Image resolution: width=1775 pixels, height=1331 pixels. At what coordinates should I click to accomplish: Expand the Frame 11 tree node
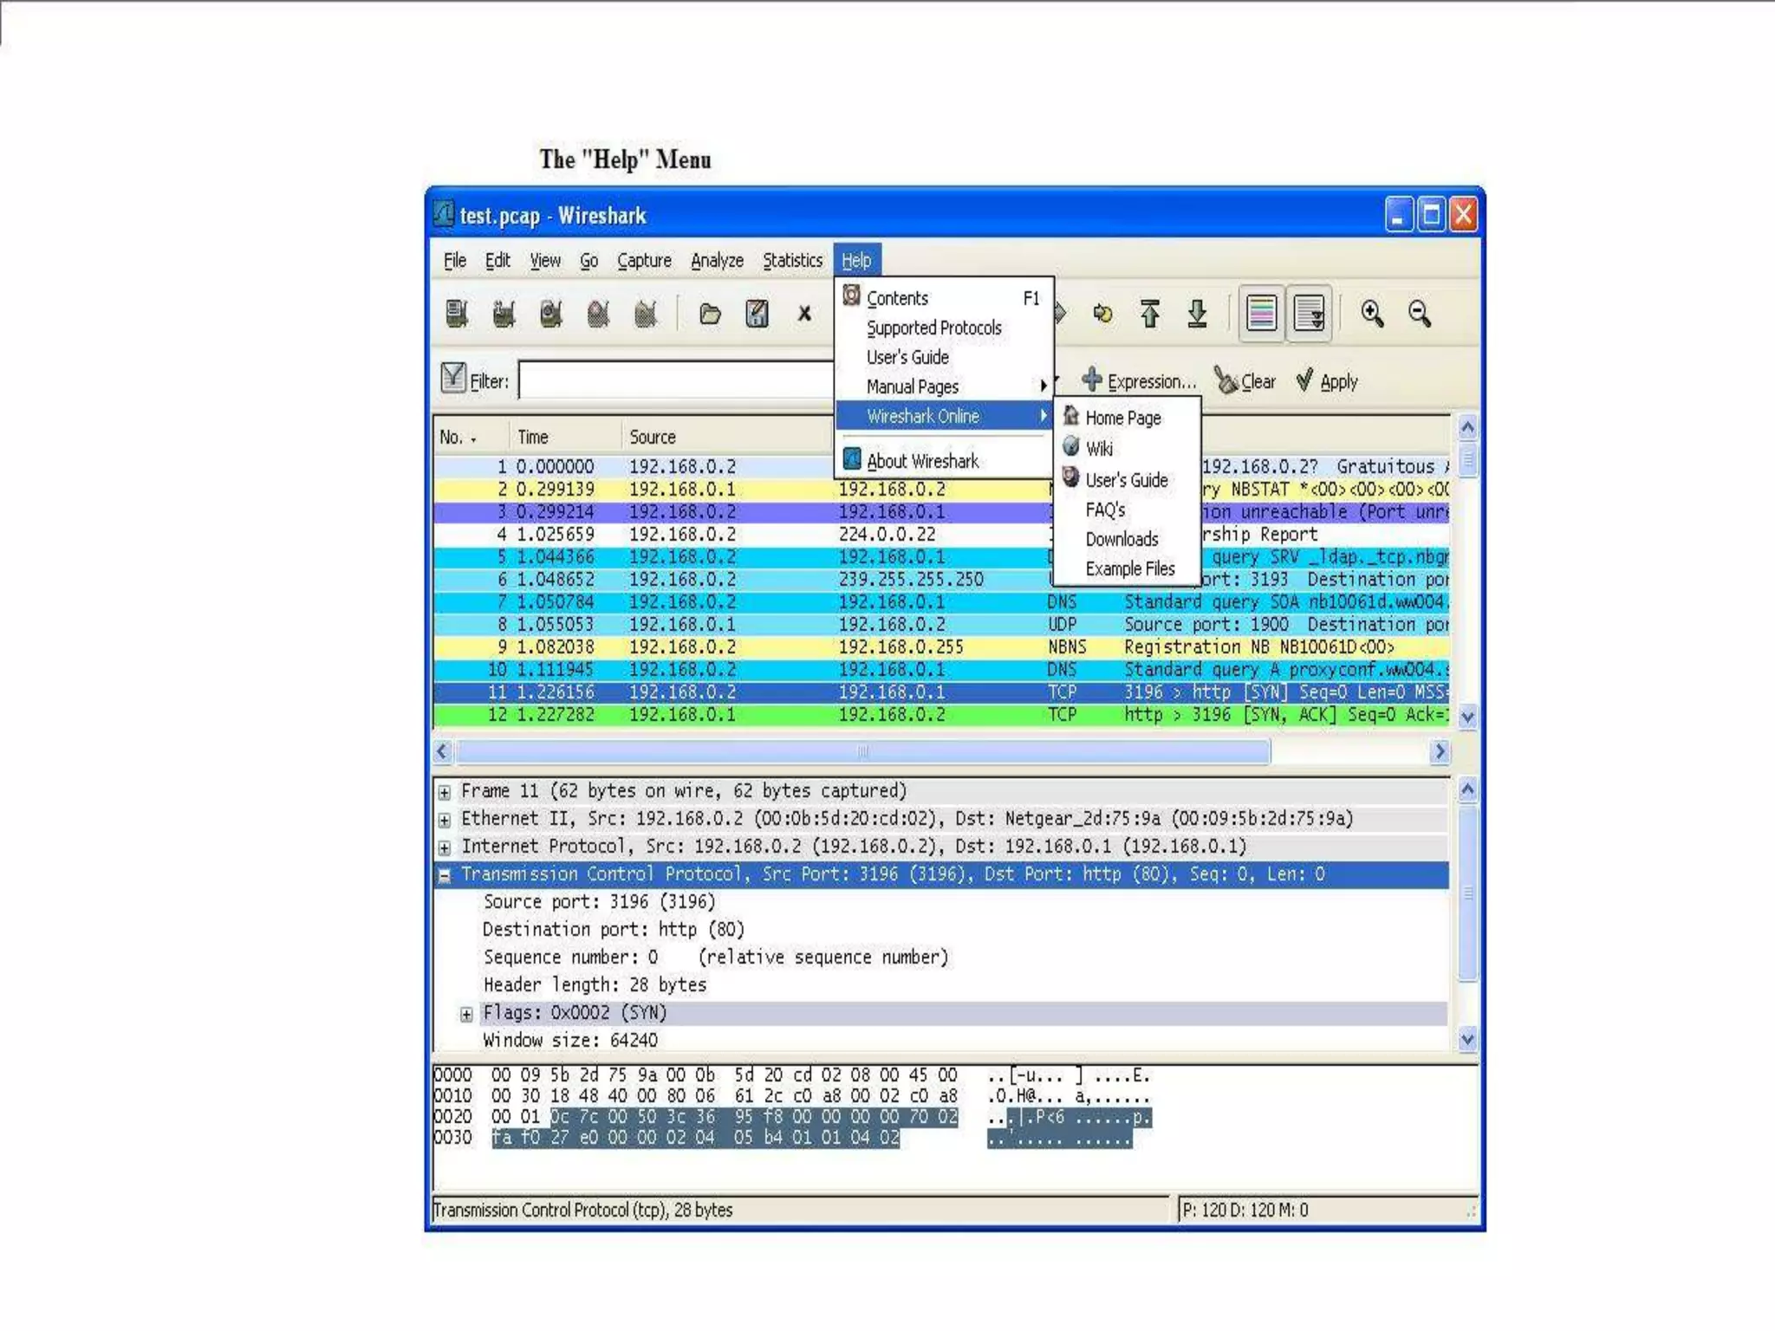pos(445,792)
